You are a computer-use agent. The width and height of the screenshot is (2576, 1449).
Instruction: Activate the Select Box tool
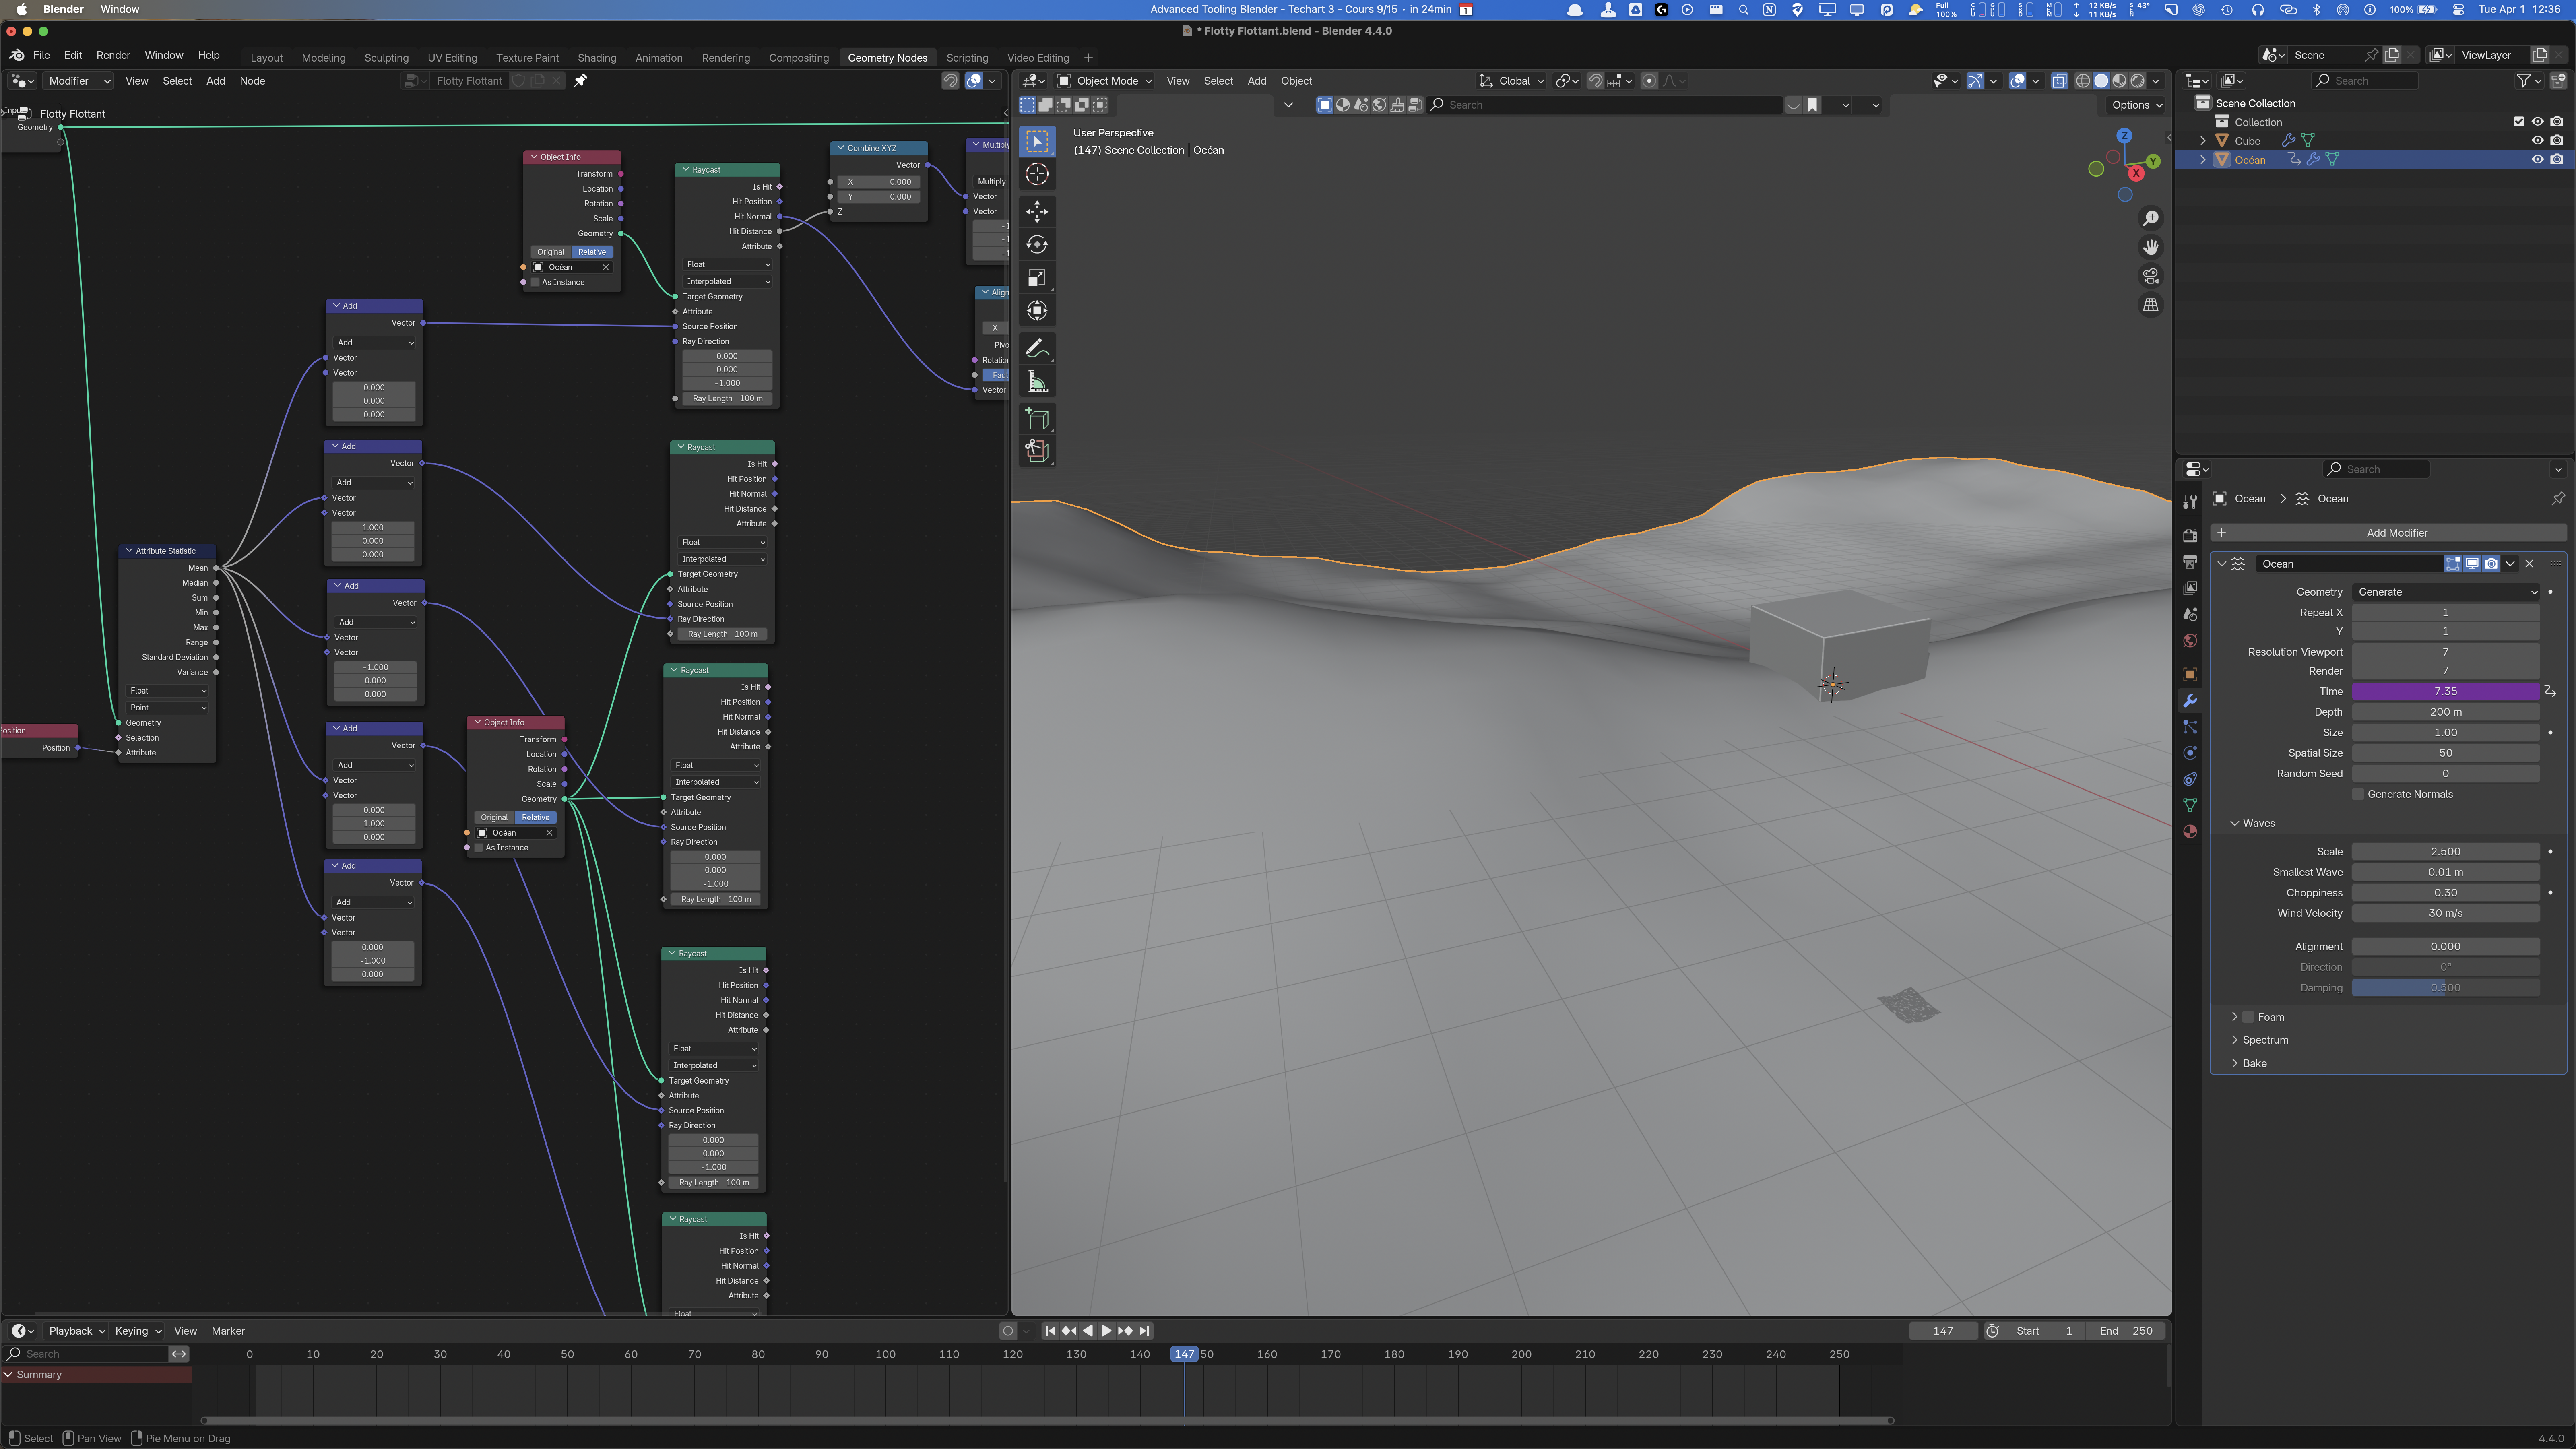click(x=1037, y=141)
